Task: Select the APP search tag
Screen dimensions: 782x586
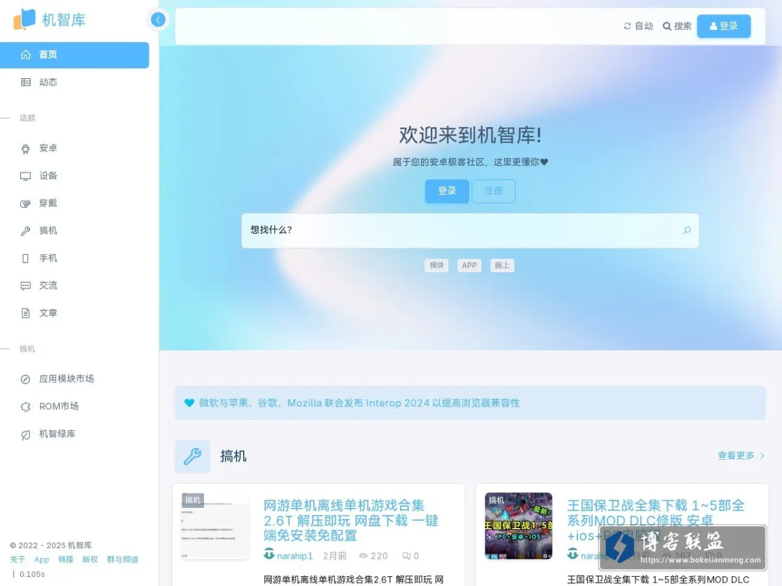Action: pos(469,266)
